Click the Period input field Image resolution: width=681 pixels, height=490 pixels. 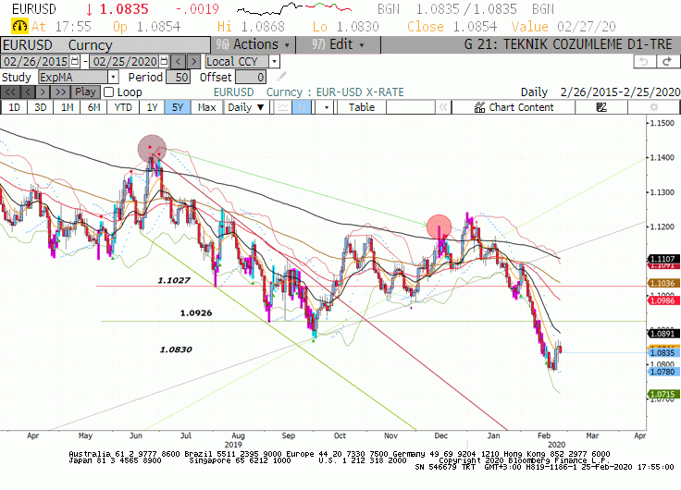pyautogui.click(x=178, y=78)
